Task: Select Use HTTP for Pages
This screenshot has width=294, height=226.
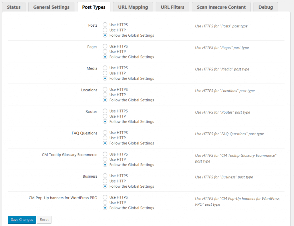Action: pos(105,52)
